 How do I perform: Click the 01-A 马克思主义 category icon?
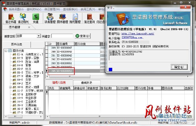point(14,54)
